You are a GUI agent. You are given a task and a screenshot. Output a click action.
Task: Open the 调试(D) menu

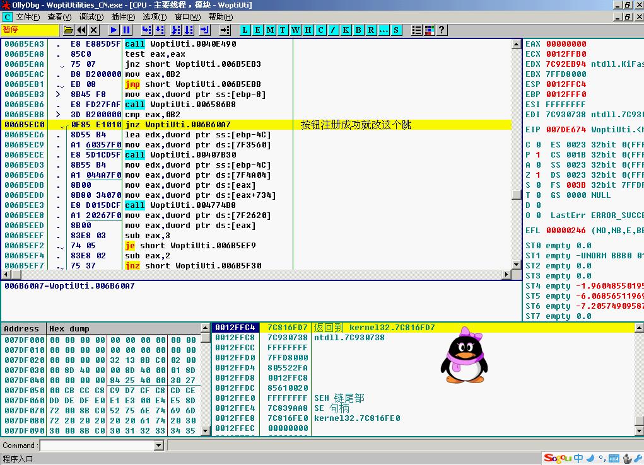(x=91, y=17)
